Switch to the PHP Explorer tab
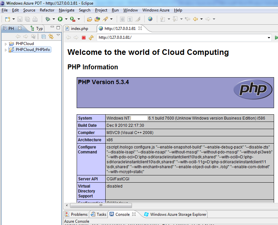 point(11,29)
